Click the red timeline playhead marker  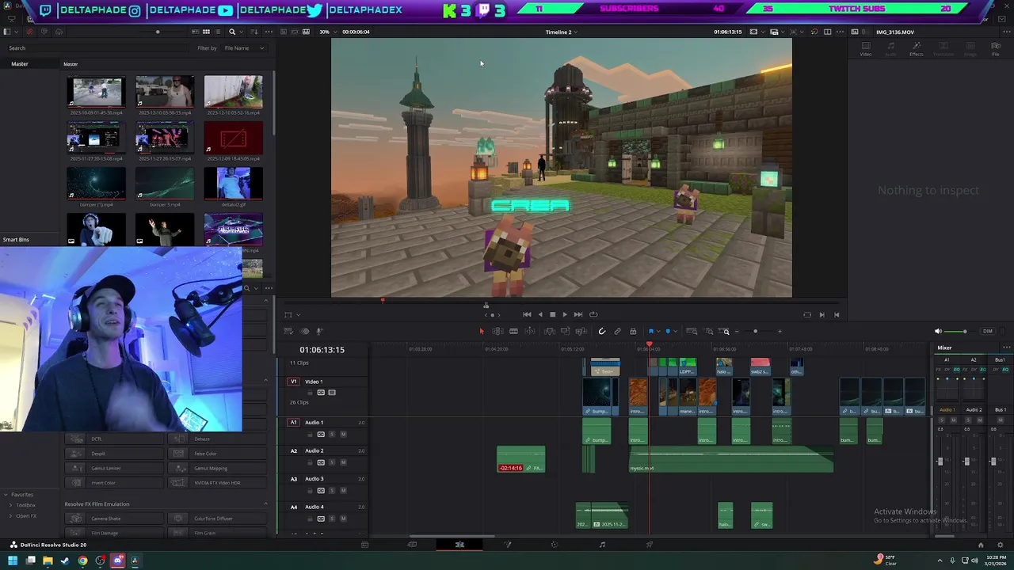650,346
